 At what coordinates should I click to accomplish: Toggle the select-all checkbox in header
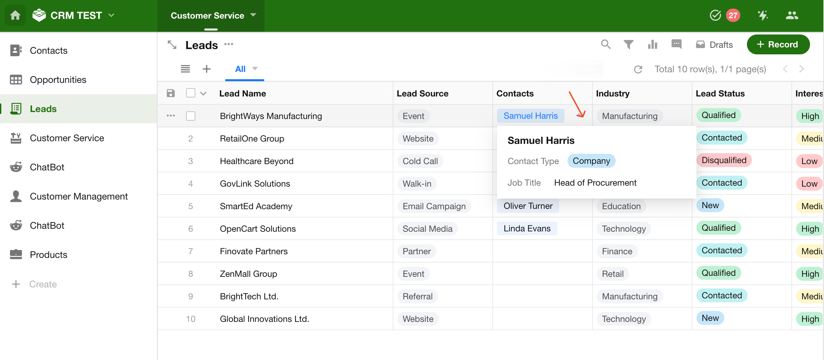191,93
